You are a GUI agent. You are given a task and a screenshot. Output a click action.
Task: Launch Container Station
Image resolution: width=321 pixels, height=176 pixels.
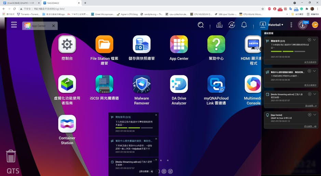tap(67, 124)
